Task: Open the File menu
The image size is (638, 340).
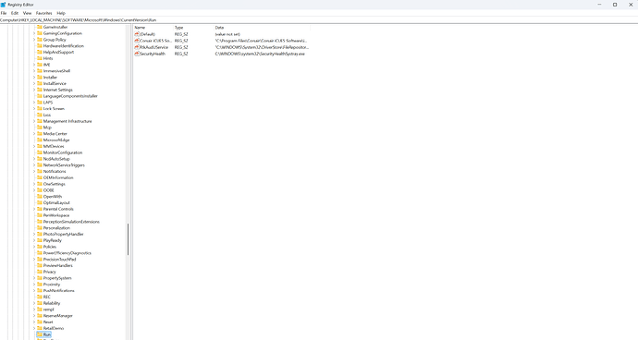Action: pyautogui.click(x=4, y=13)
